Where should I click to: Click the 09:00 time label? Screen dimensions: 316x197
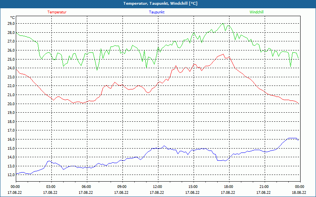tap(122, 187)
